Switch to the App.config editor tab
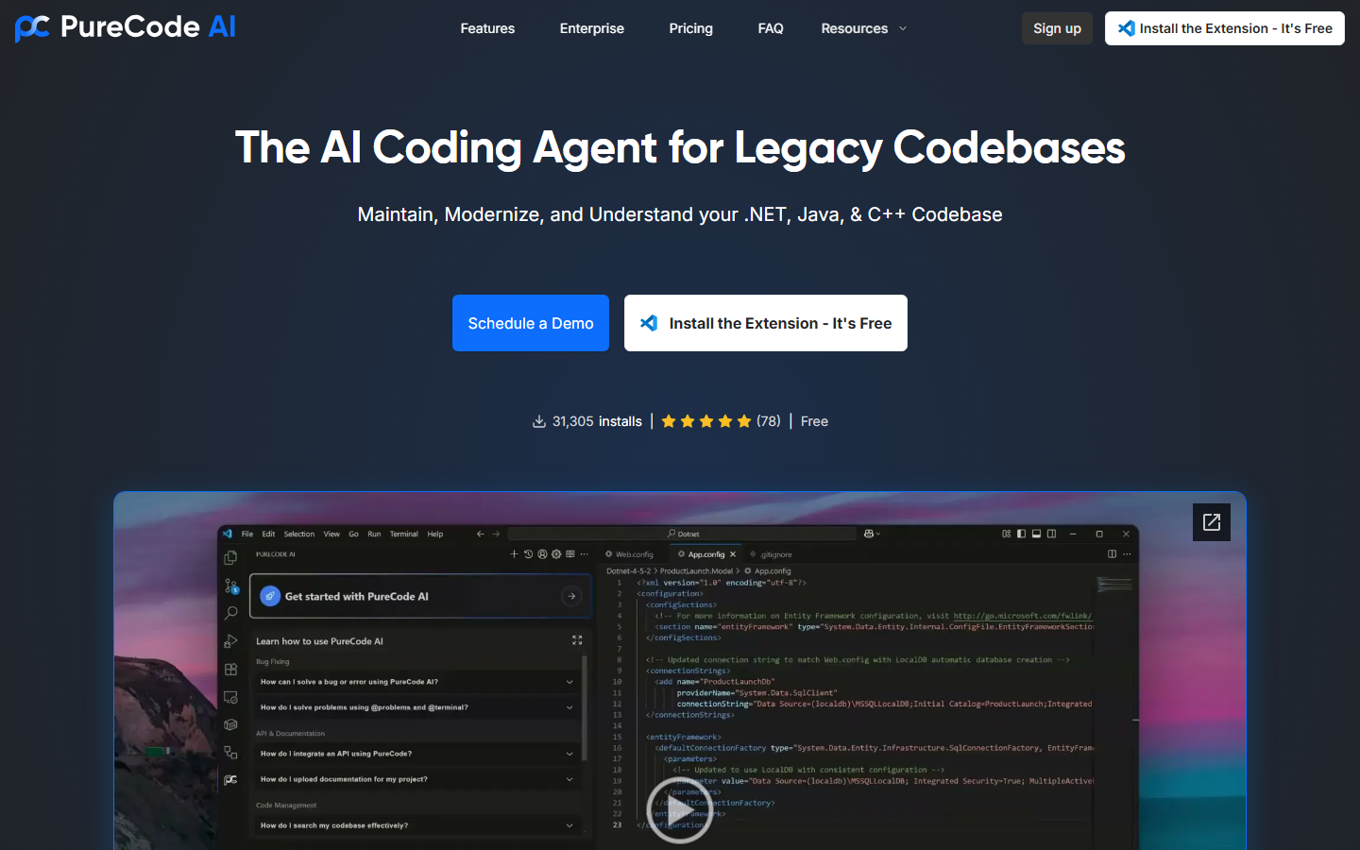This screenshot has width=1360, height=850. click(x=705, y=554)
